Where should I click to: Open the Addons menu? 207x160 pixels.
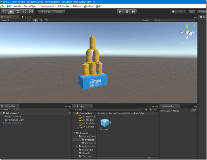point(77,6)
